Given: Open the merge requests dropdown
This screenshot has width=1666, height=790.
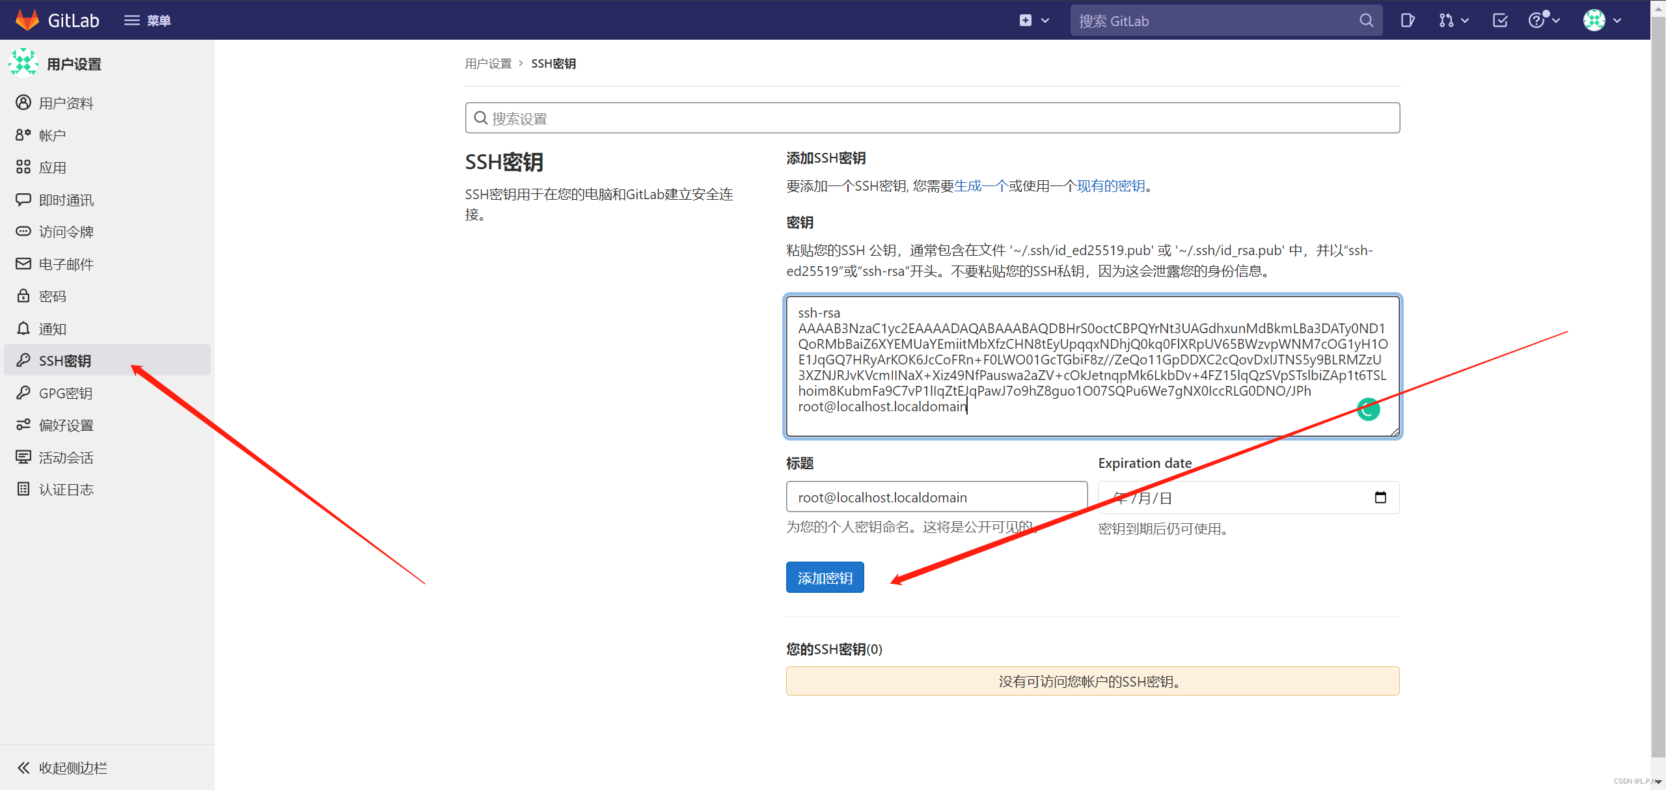Looking at the screenshot, I should pos(1454,20).
